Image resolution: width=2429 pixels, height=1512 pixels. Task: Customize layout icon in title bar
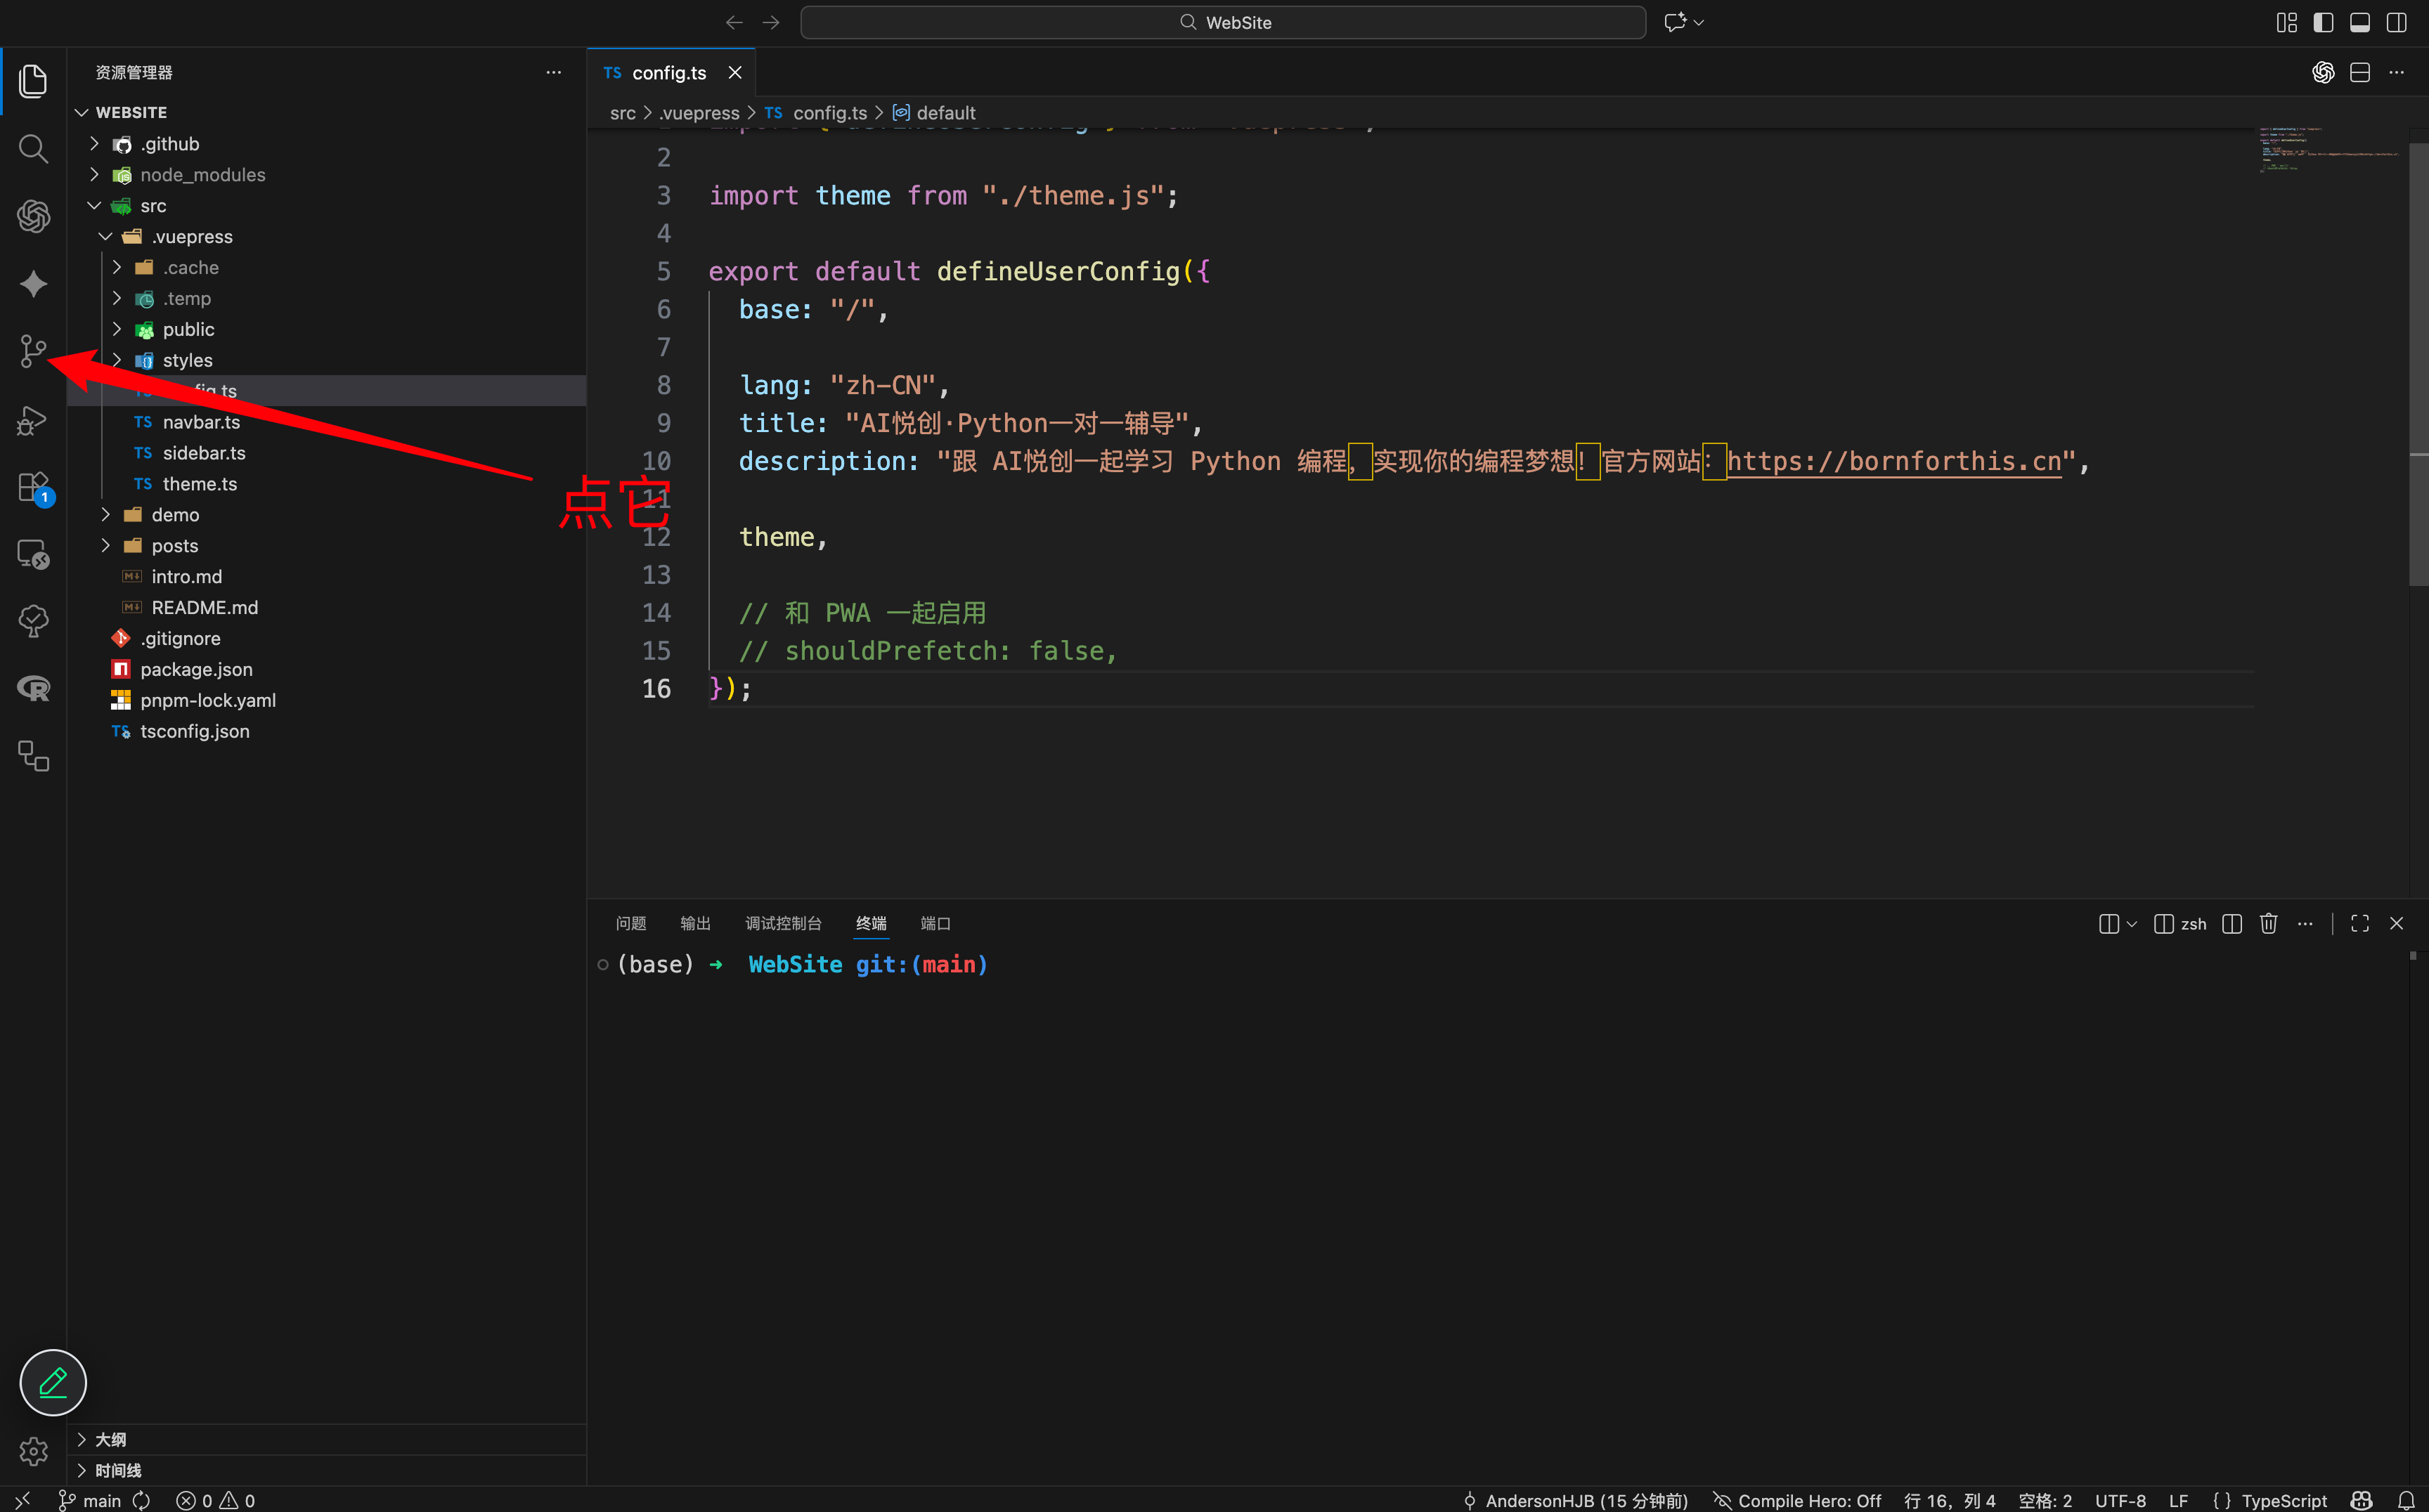coord(2287,22)
